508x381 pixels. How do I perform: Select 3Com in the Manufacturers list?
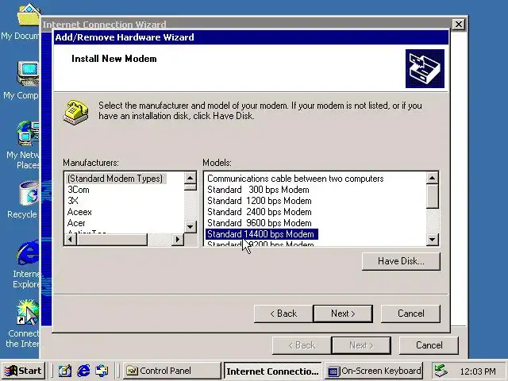pos(79,190)
